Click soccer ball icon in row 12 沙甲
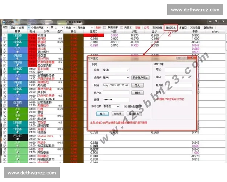This screenshot has width=227, height=182. pyautogui.click(x=17, y=112)
